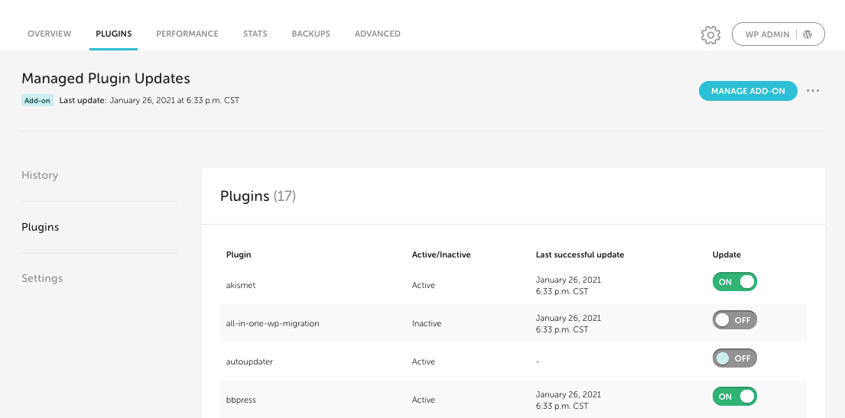
Task: Click the Add-on badge label
Action: tap(37, 100)
